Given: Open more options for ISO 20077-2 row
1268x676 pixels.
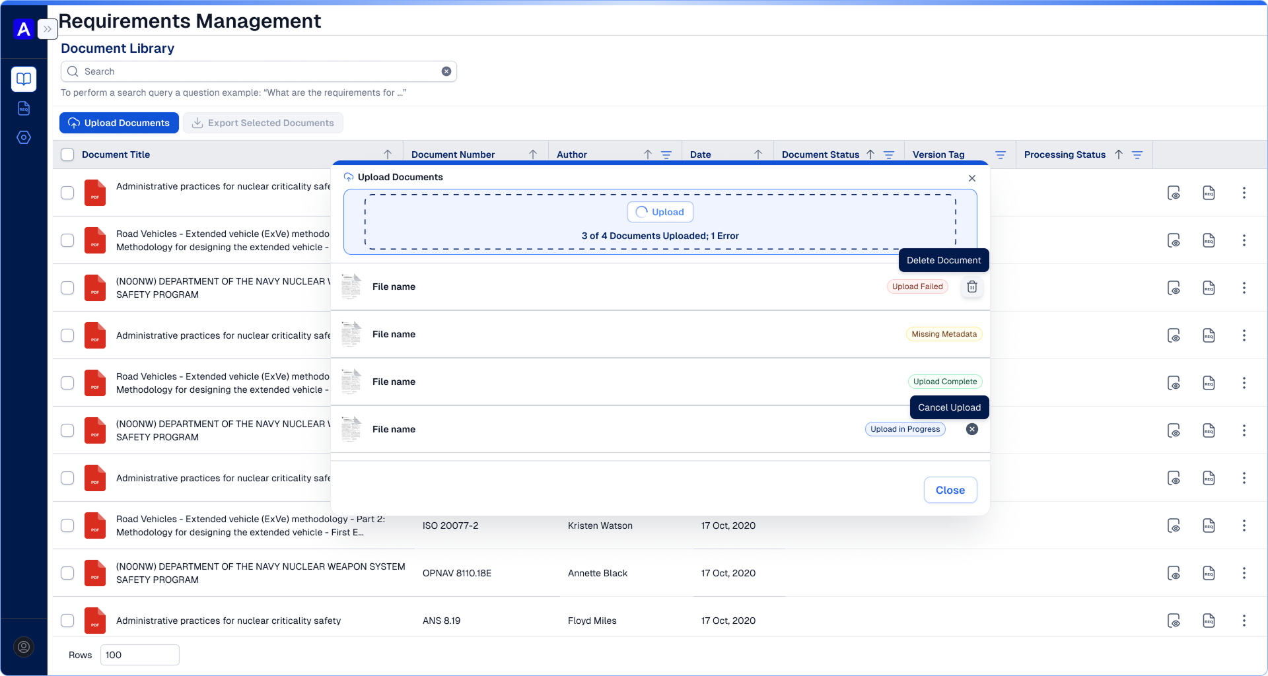Looking at the screenshot, I should point(1244,525).
